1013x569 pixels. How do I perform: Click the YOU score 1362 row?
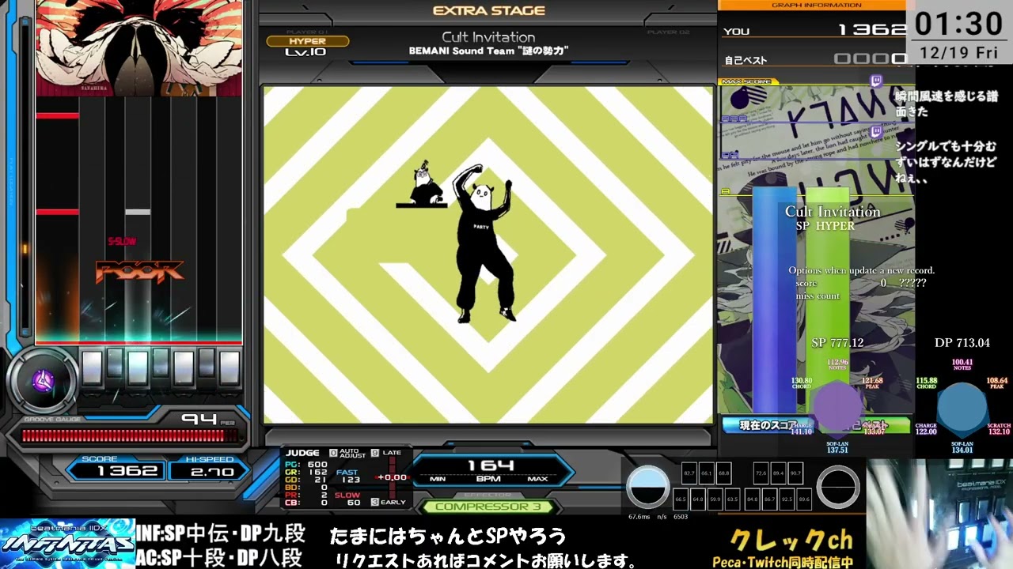pyautogui.click(x=816, y=31)
